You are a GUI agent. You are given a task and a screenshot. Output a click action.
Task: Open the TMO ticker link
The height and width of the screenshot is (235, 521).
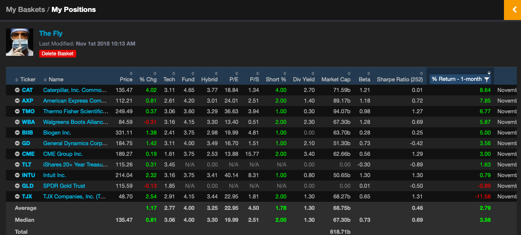[28, 112]
